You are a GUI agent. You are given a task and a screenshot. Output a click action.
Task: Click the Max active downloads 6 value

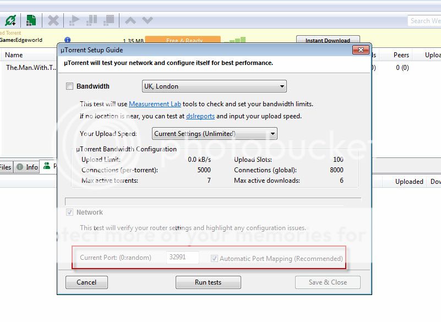pyautogui.click(x=341, y=180)
